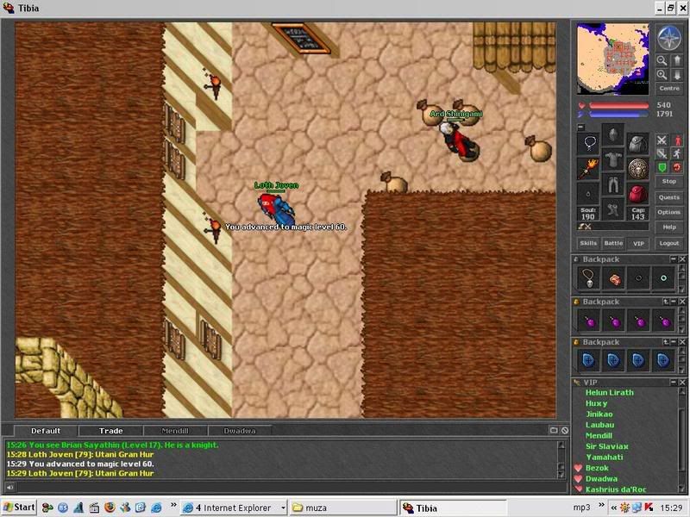Switch to the Default chat tab
The image size is (690, 517).
[46, 431]
